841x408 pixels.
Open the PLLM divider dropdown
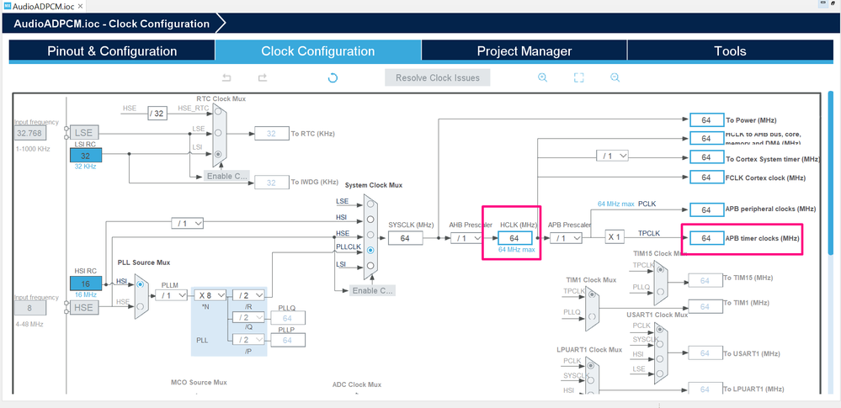tap(171, 295)
